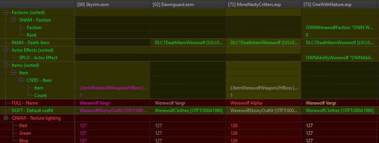Collapse the Actor Effects (sorted) node
The width and height of the screenshot is (379, 143).
point(6,50)
